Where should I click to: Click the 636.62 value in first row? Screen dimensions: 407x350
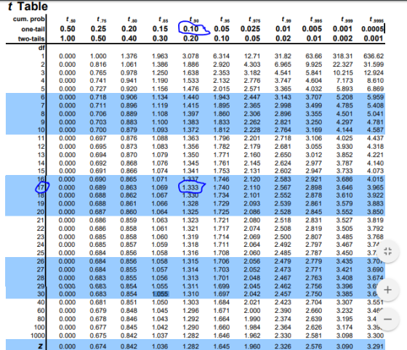tap(374, 56)
